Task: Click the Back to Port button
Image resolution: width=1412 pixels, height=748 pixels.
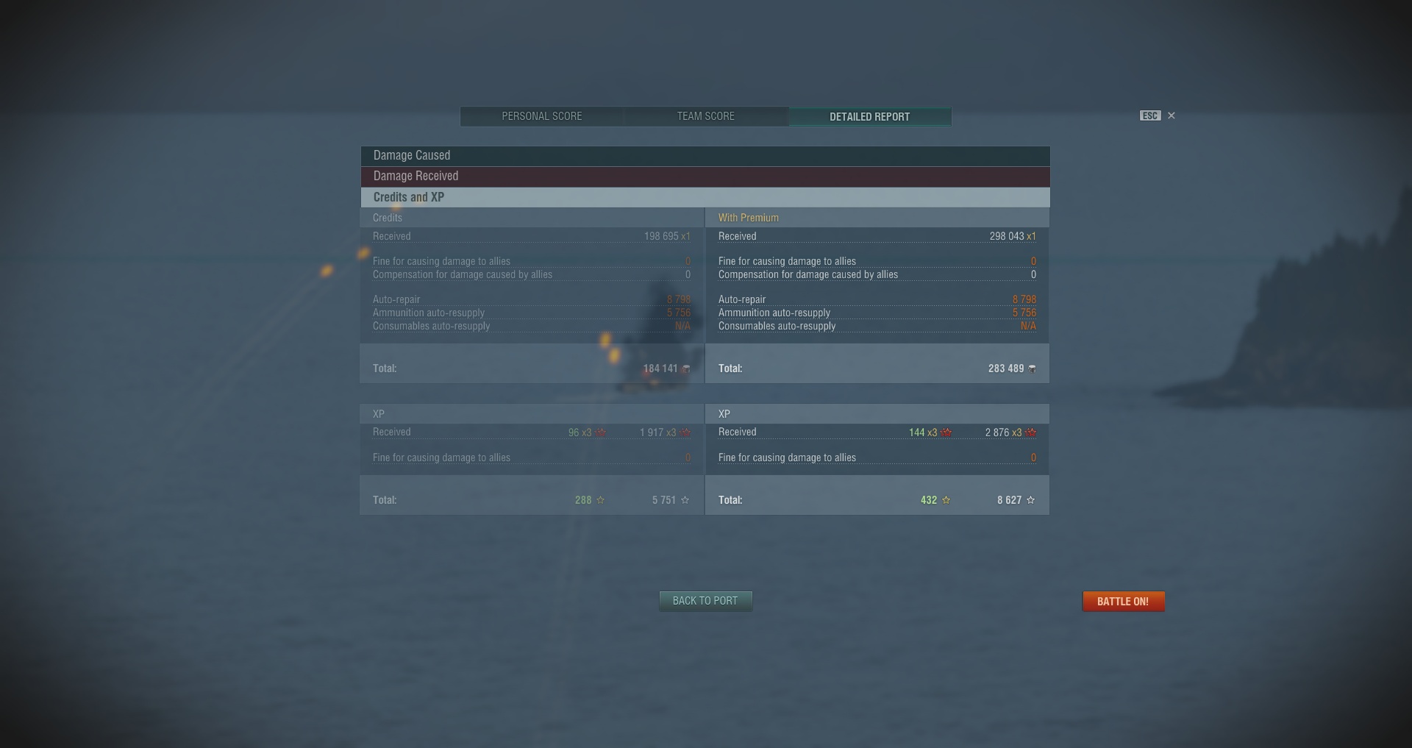Action: (705, 601)
